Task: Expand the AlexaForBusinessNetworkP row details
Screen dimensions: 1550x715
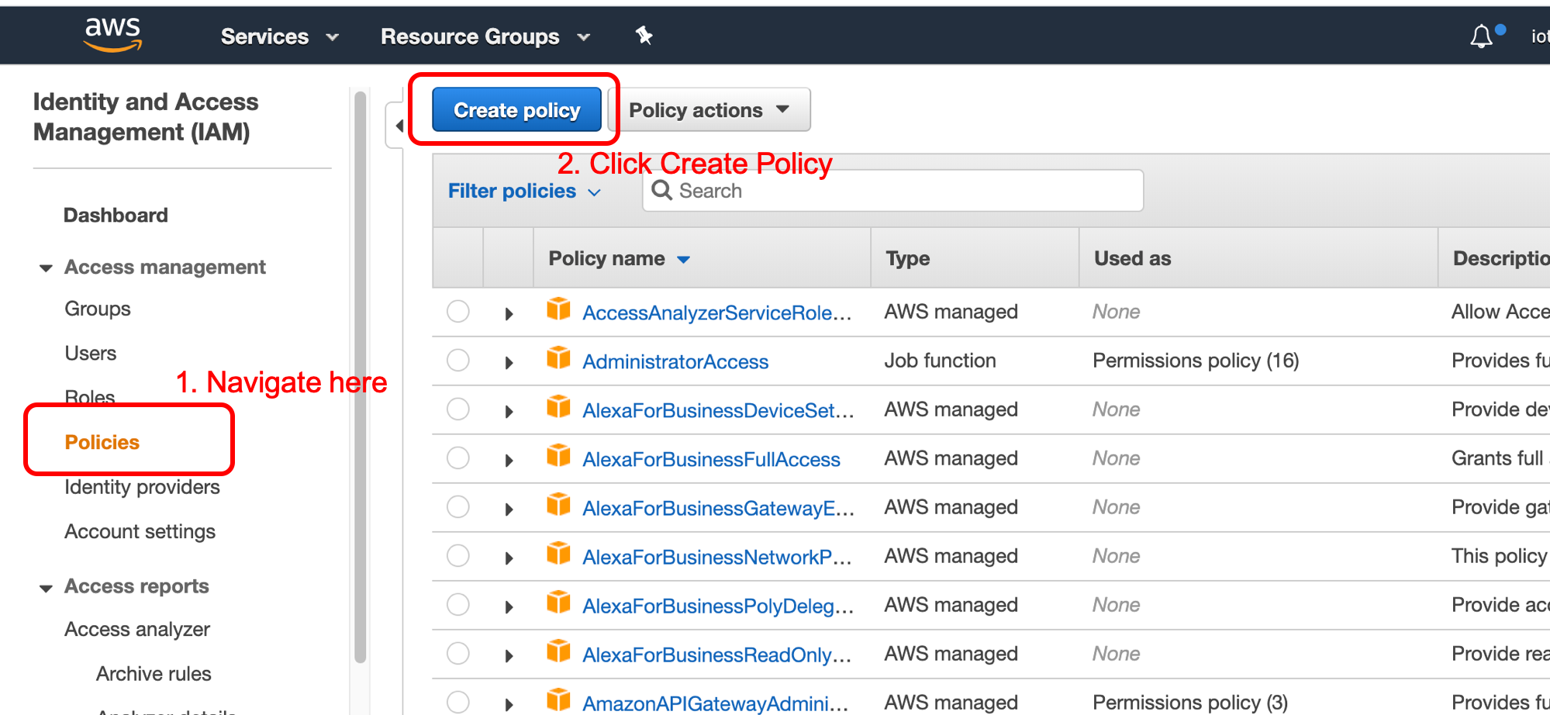Action: tap(509, 558)
